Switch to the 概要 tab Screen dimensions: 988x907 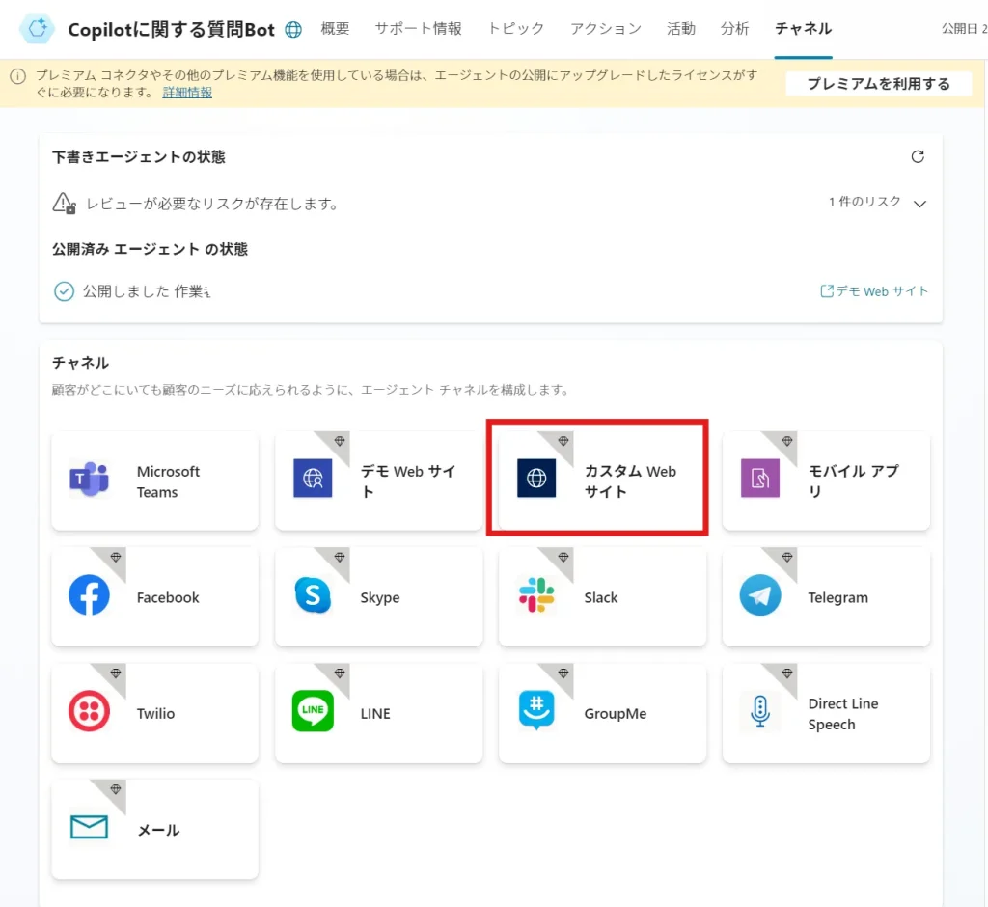coord(335,29)
